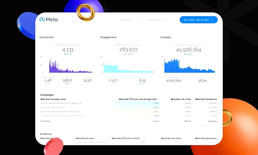Sort by Meta Ads Campaign name column
Image resolution: width=258 pixels, height=155 pixels.
pos(53,99)
